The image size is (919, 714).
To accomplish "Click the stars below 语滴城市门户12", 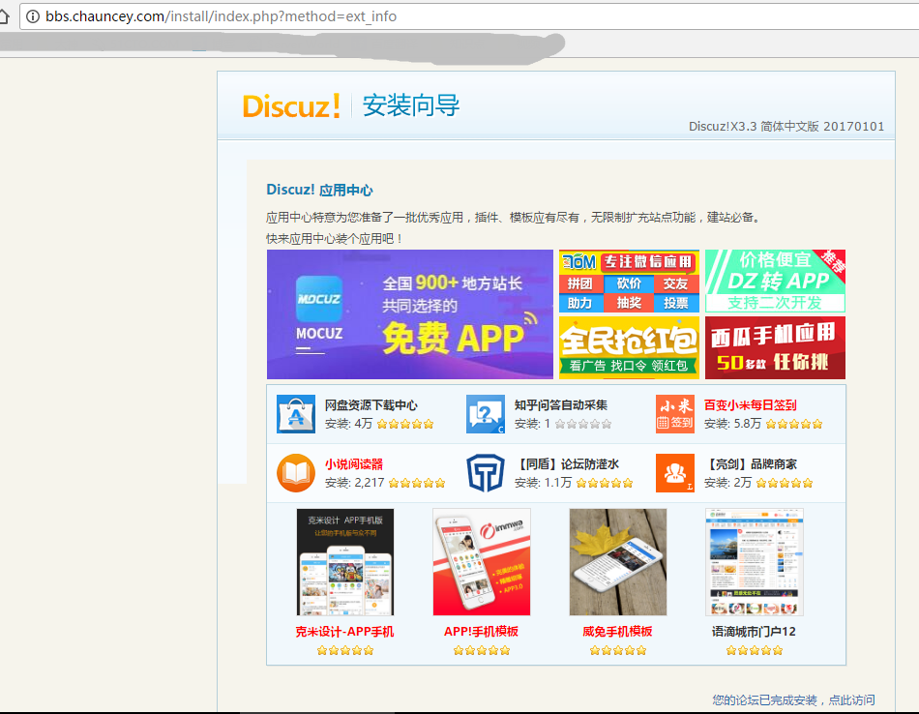I will click(755, 651).
